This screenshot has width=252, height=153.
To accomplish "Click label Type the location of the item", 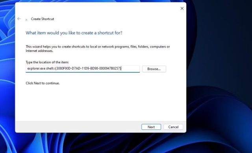I will coord(47,62).
